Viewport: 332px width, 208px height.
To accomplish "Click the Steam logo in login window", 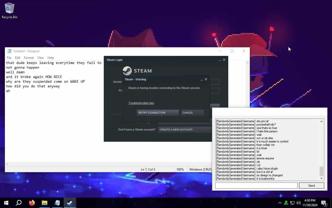I will click(137, 71).
